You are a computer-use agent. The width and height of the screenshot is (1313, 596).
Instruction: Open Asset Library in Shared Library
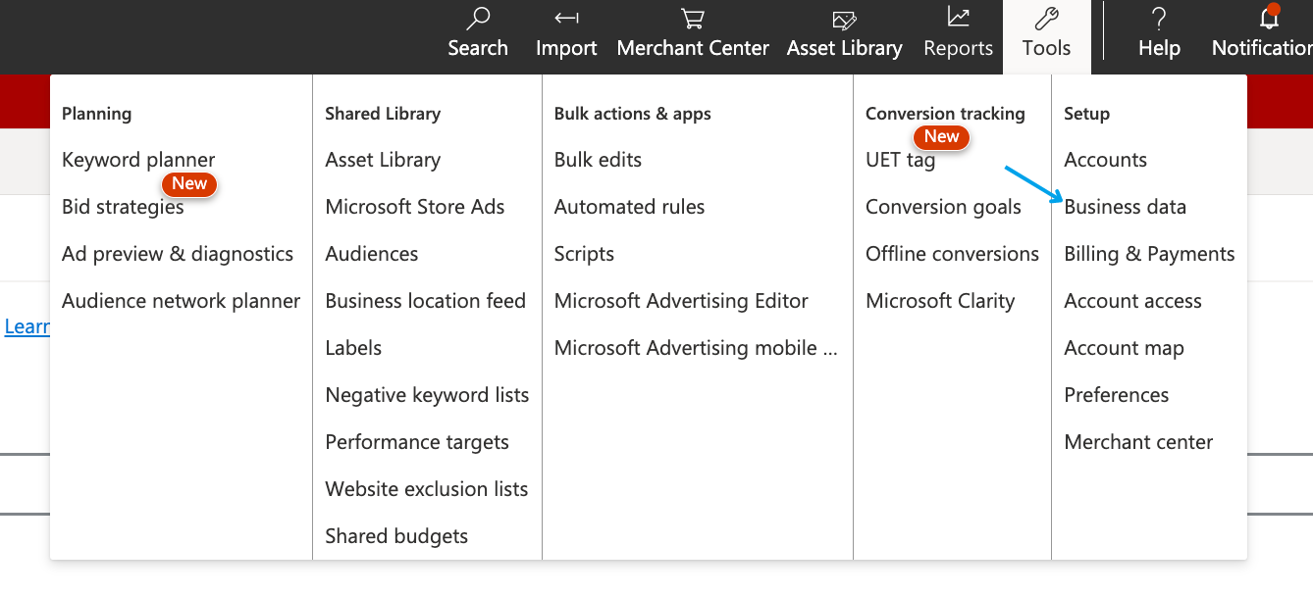383,160
